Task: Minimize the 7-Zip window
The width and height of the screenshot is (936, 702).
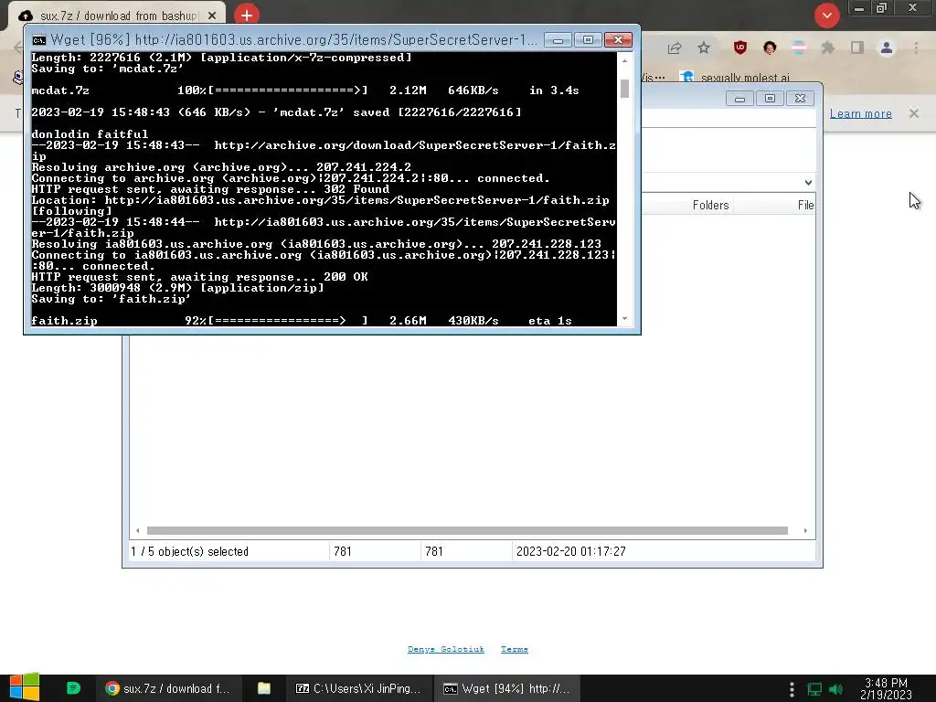Action: point(739,99)
